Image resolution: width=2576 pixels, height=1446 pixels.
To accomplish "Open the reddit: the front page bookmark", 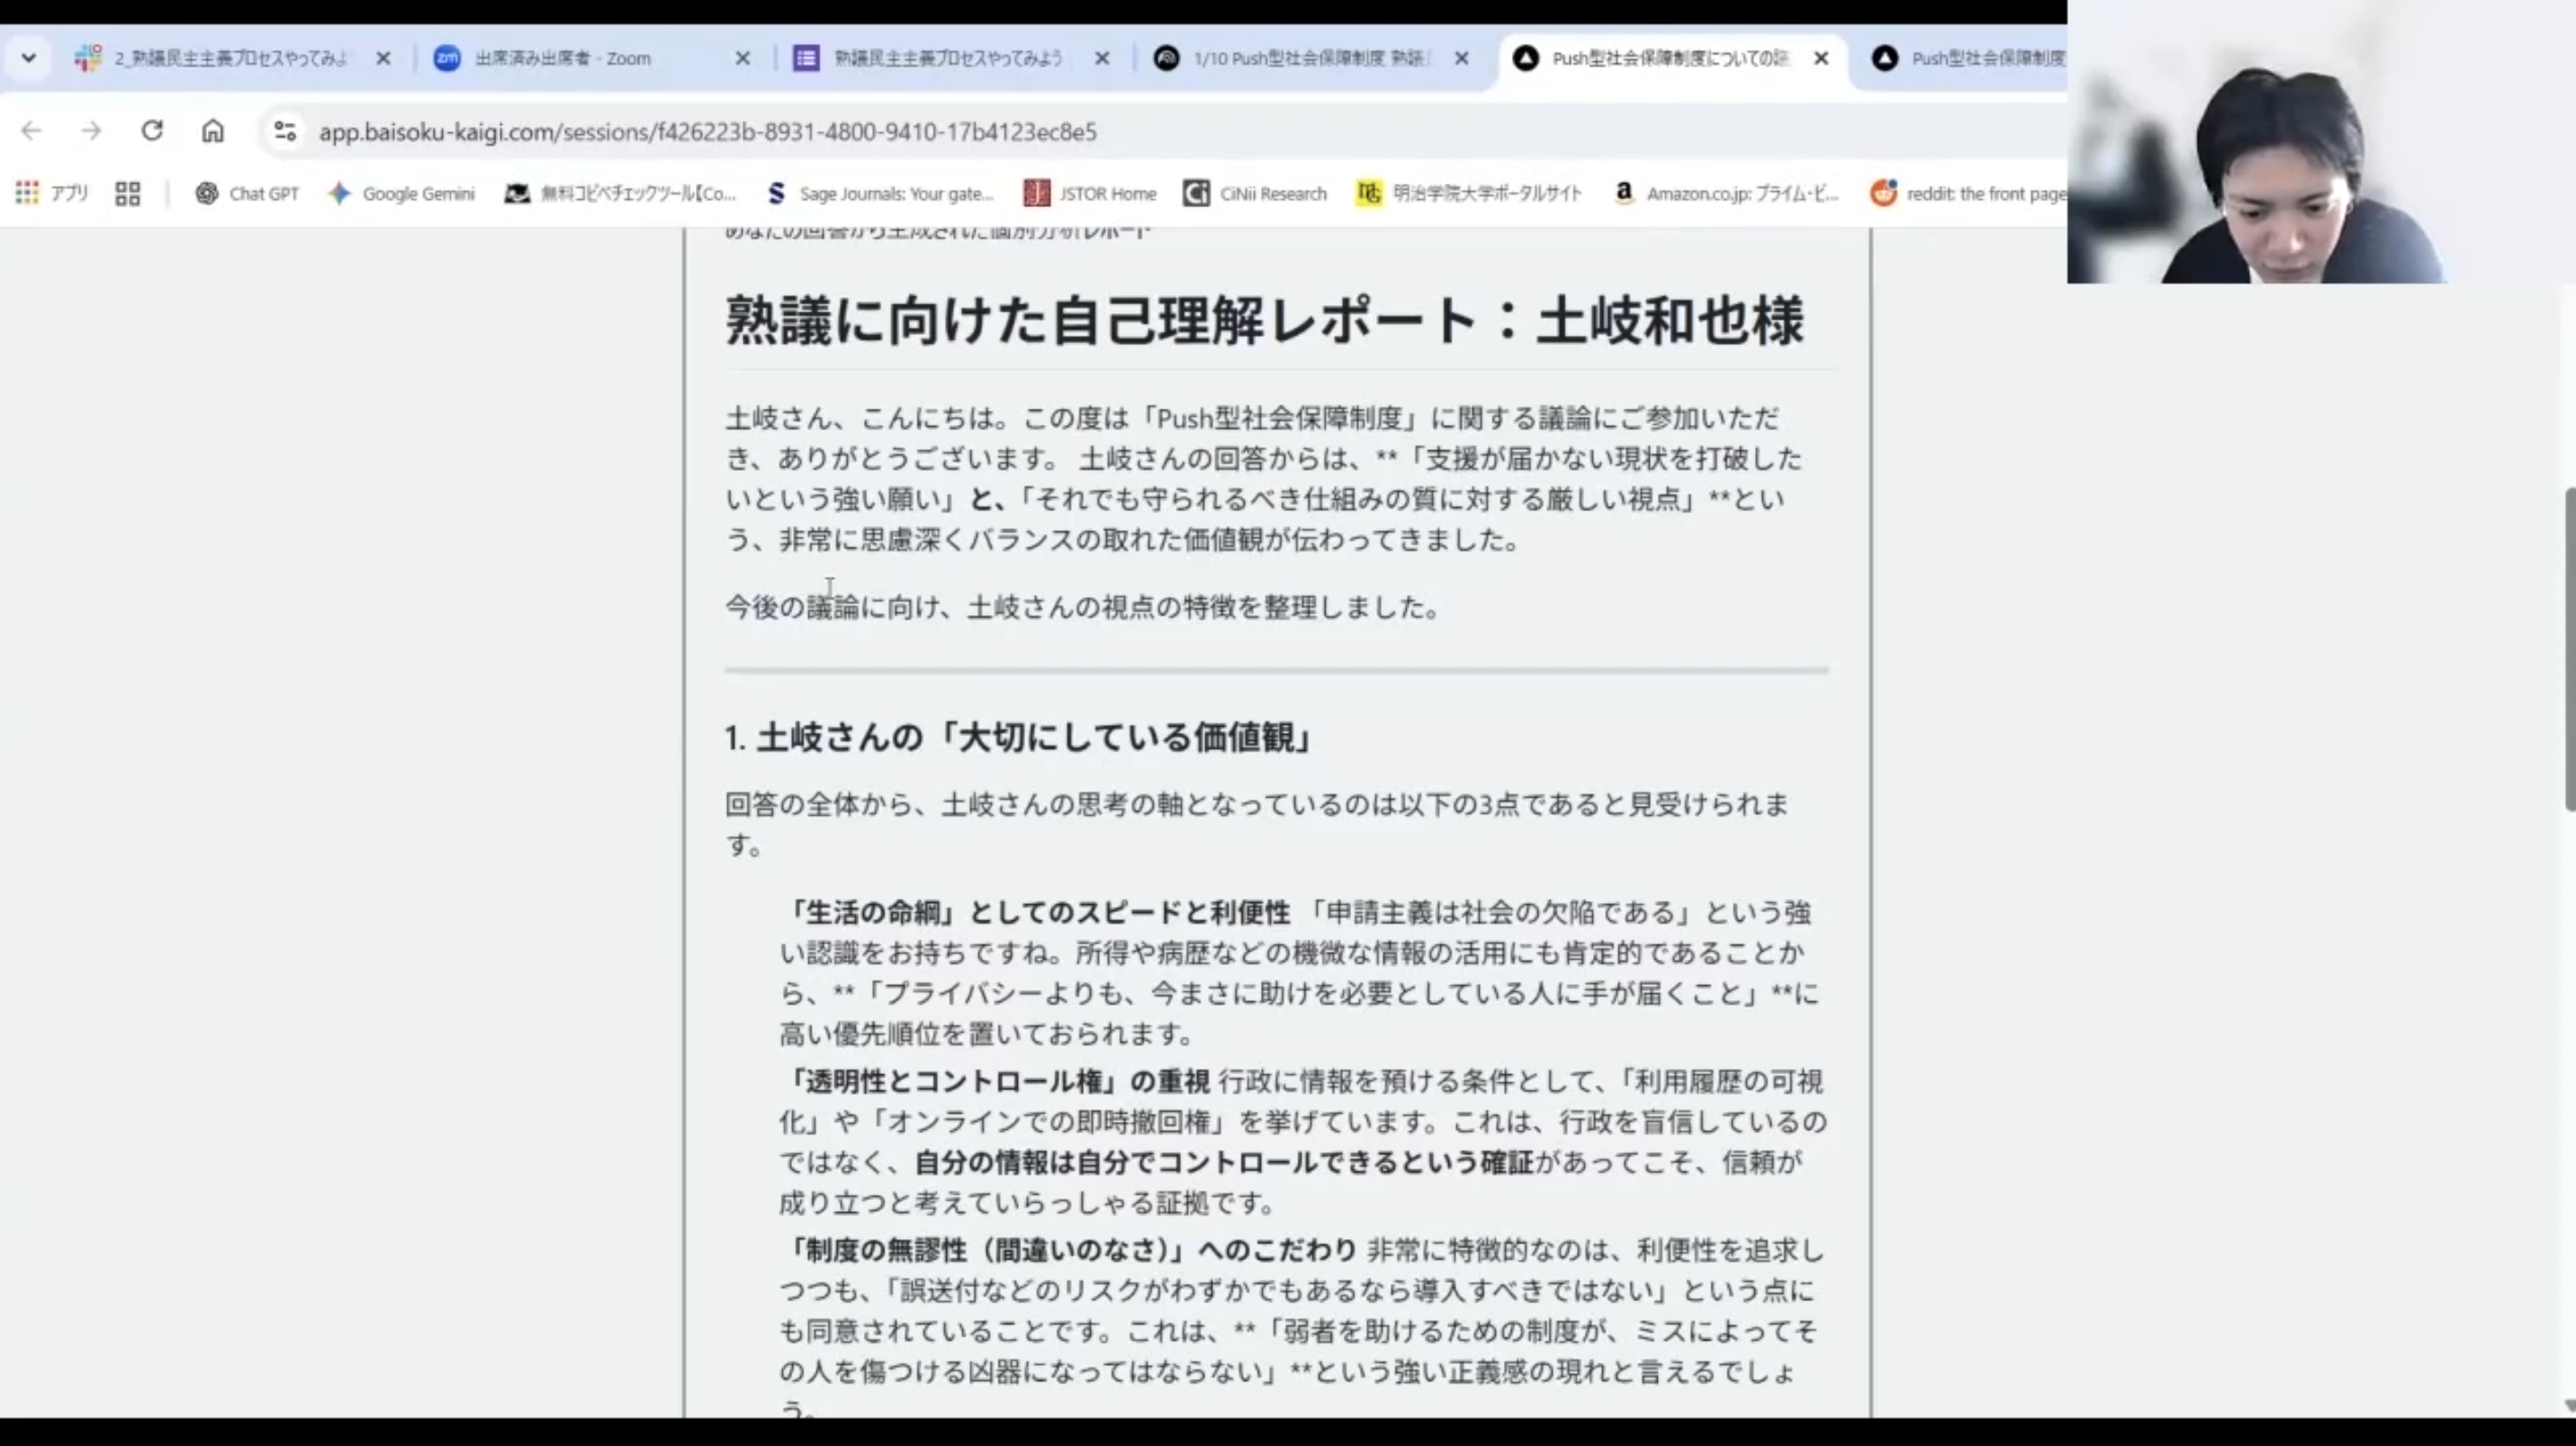I will 1968,193.
